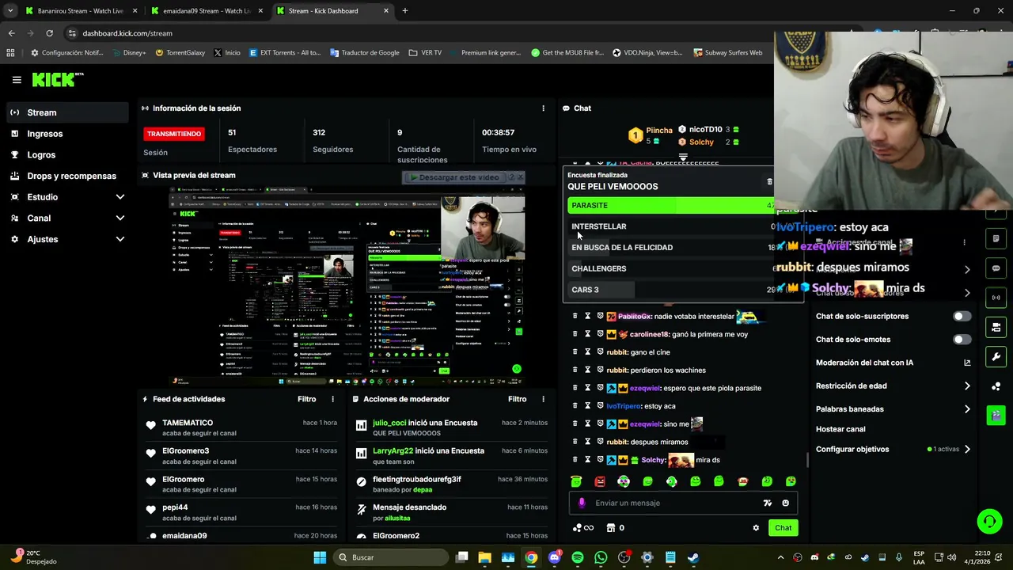Image resolution: width=1013 pixels, height=570 pixels.
Task: Click the green Chat send button
Action: click(x=783, y=528)
